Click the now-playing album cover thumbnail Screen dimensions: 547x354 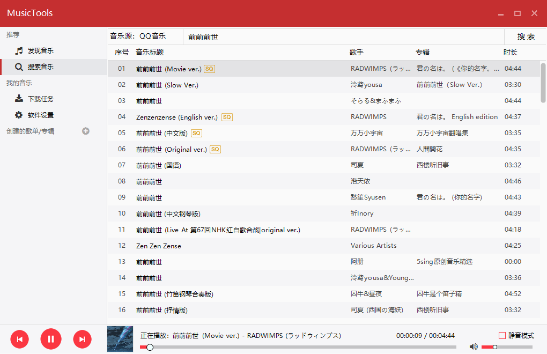pyautogui.click(x=120, y=339)
